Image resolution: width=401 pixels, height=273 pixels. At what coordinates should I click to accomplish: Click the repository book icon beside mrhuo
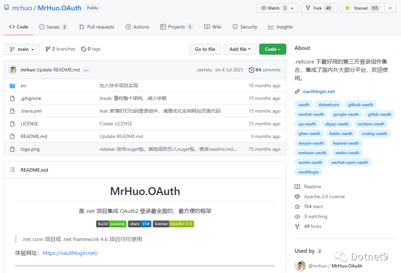tap(7, 8)
